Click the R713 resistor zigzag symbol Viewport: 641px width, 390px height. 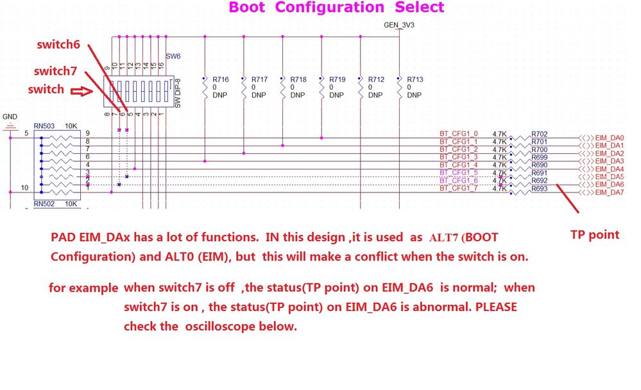(399, 87)
